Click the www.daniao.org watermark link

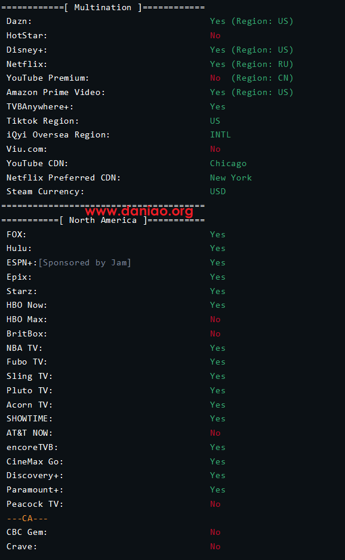pyautogui.click(x=139, y=211)
